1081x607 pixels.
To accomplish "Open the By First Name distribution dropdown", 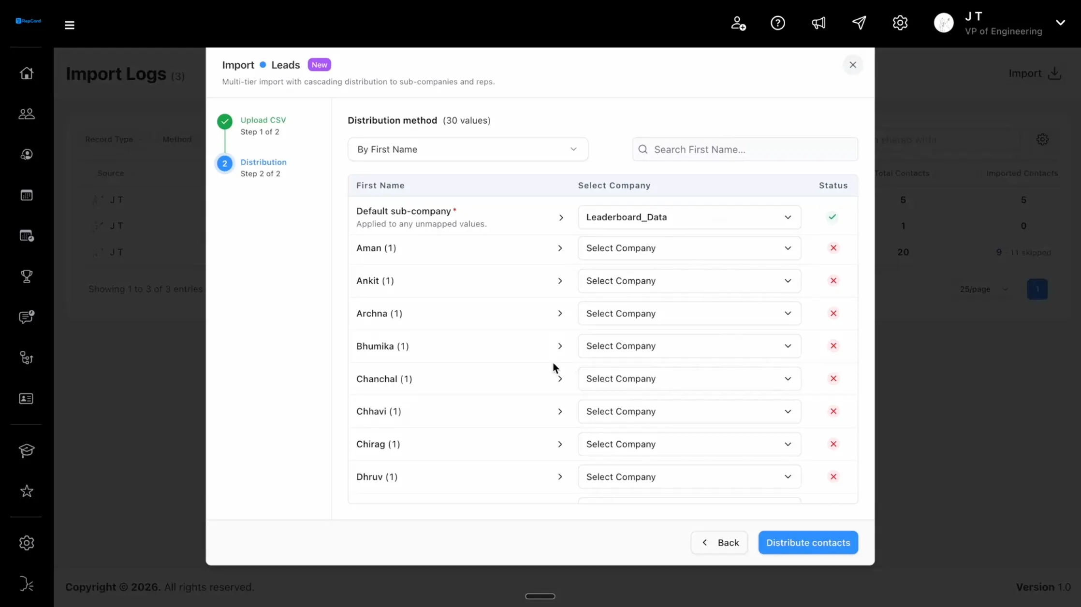I will click(x=467, y=149).
